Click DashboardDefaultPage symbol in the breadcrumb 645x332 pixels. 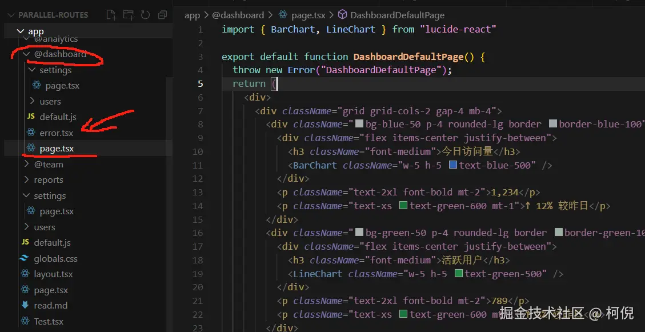pos(398,15)
